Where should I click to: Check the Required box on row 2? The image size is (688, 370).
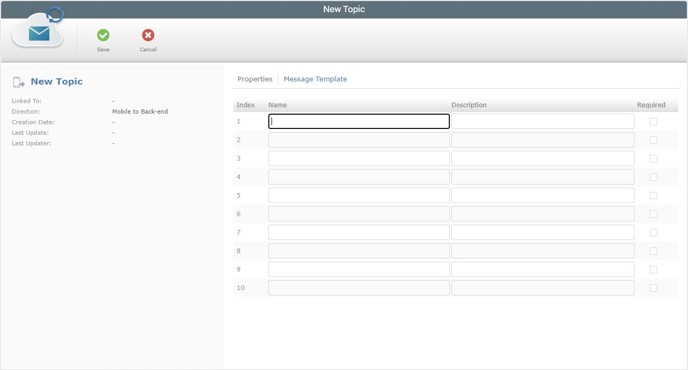pos(653,140)
